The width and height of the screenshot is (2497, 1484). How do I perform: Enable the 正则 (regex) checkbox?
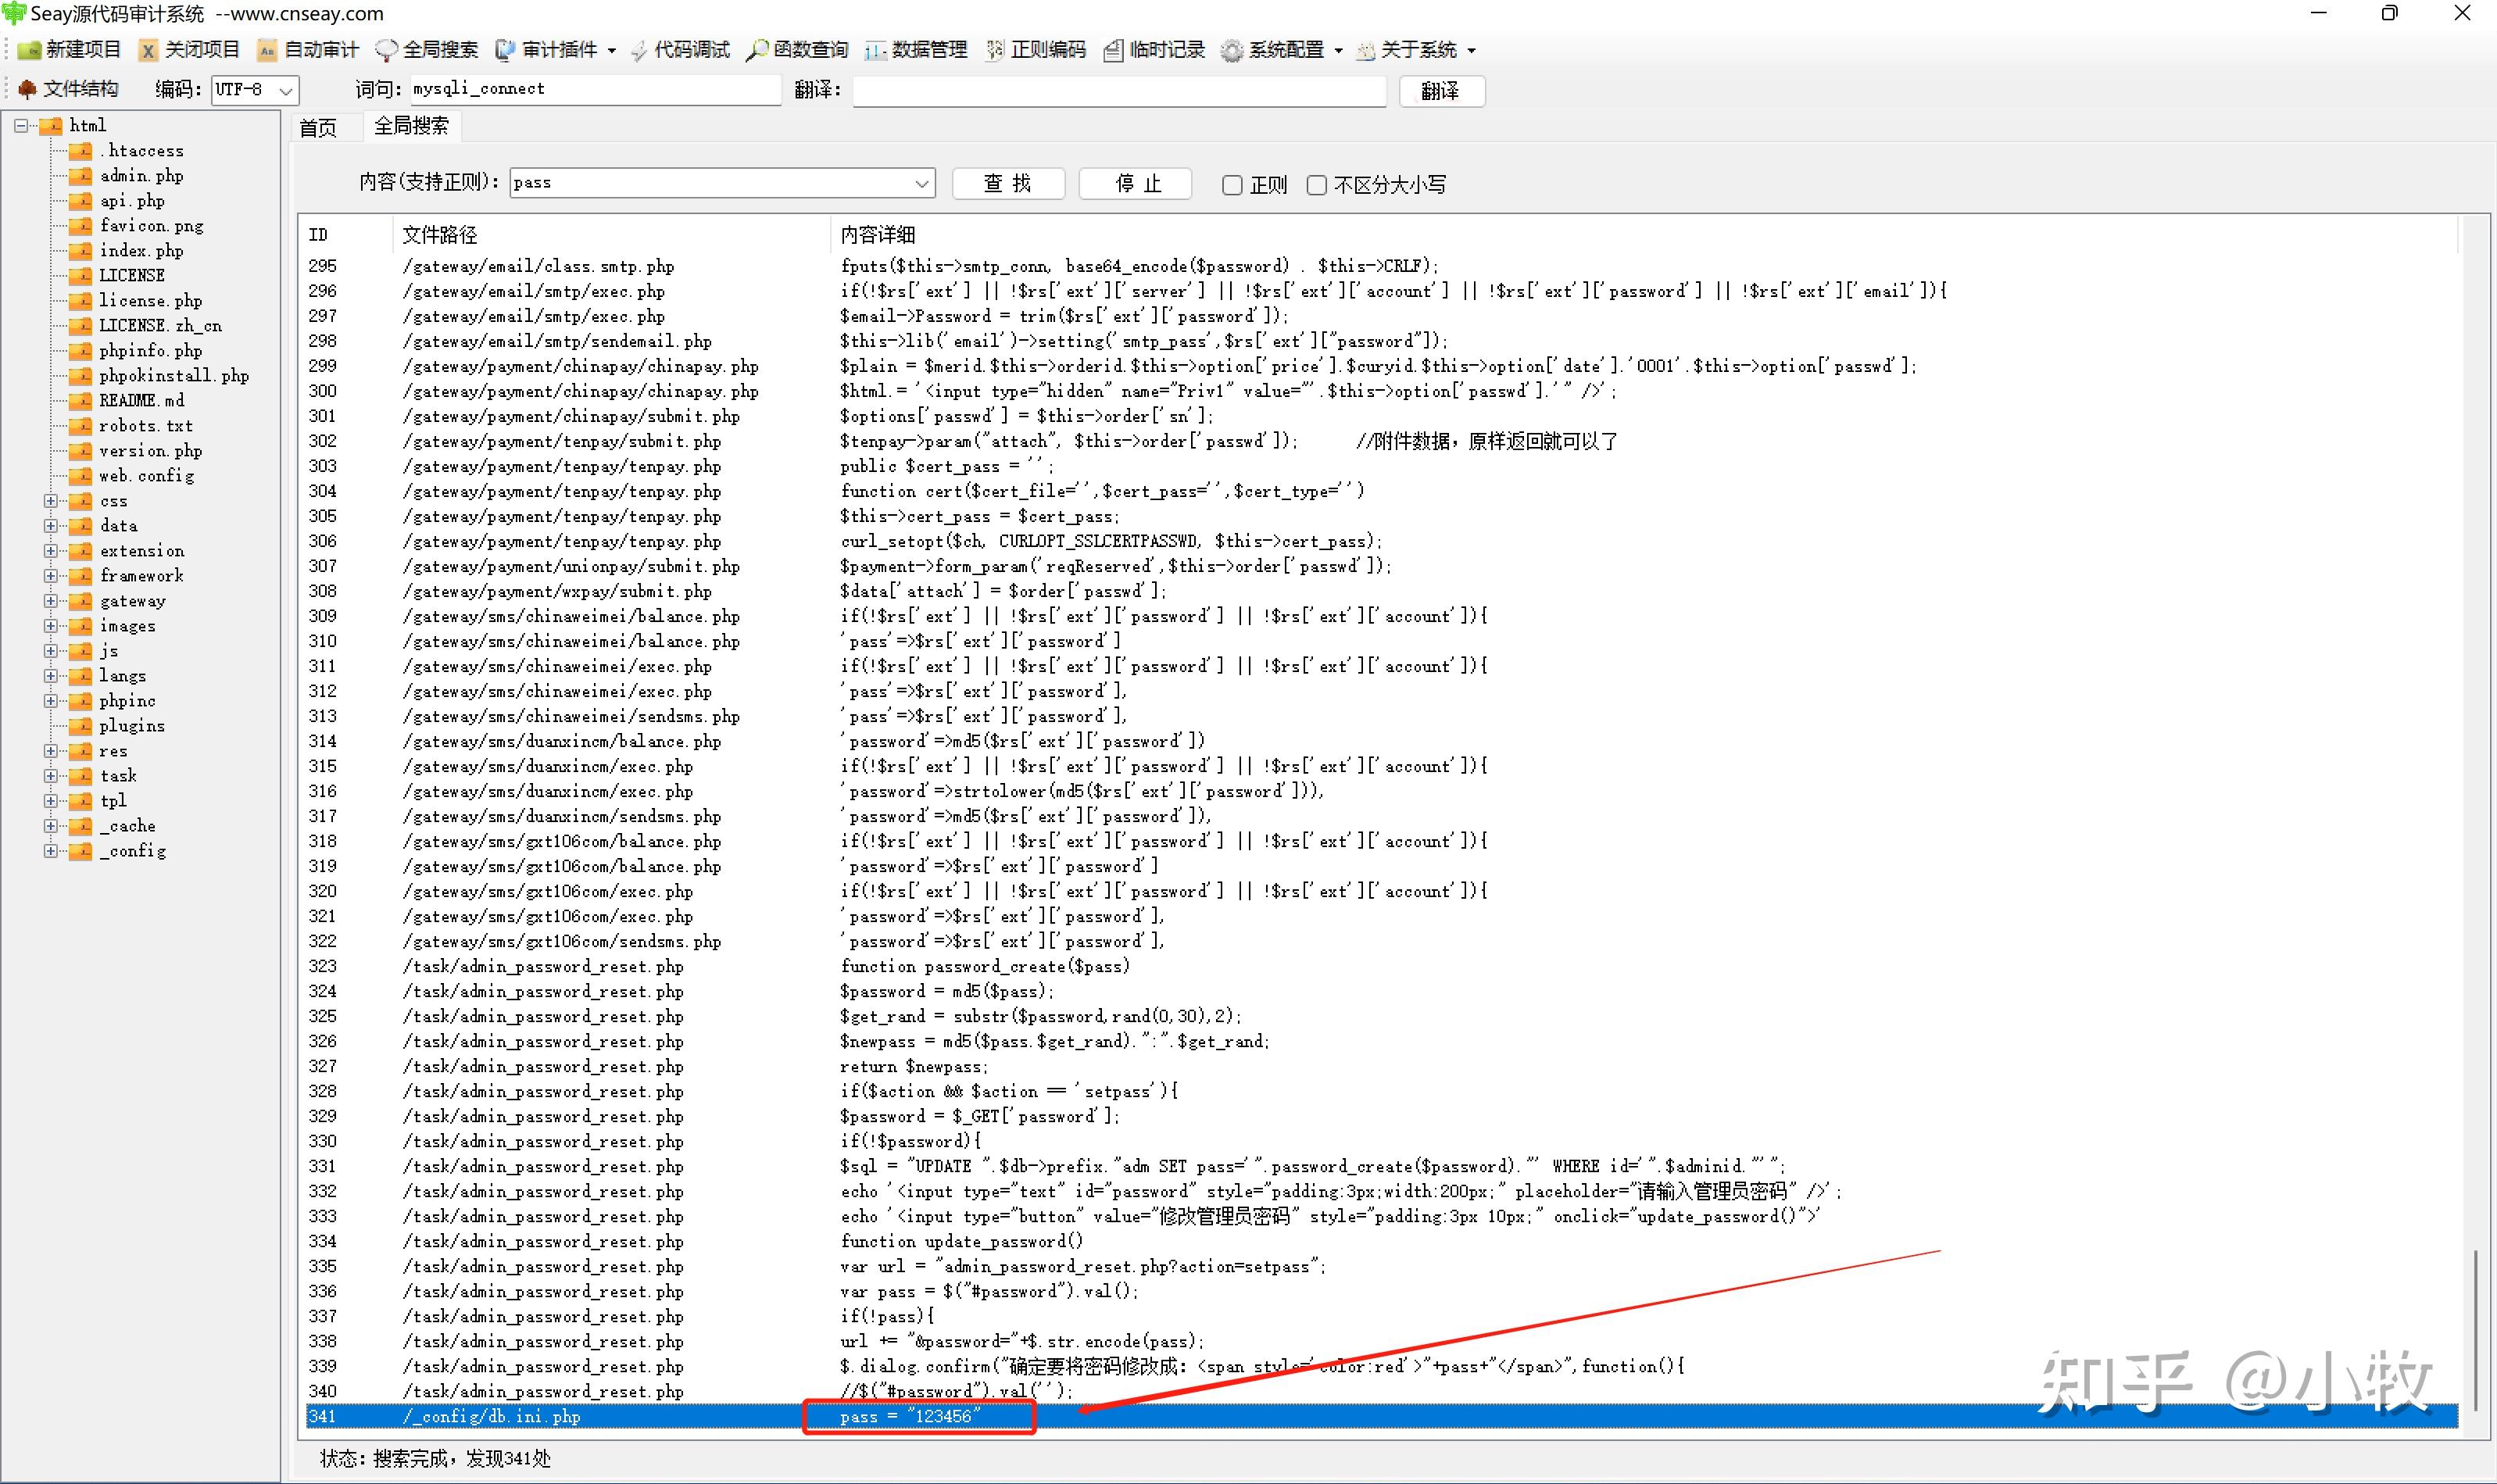pyautogui.click(x=1232, y=185)
